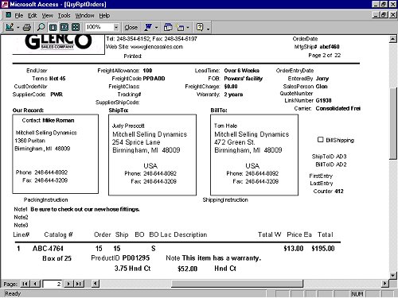Click the catalog number ABC-4764

[48, 249]
